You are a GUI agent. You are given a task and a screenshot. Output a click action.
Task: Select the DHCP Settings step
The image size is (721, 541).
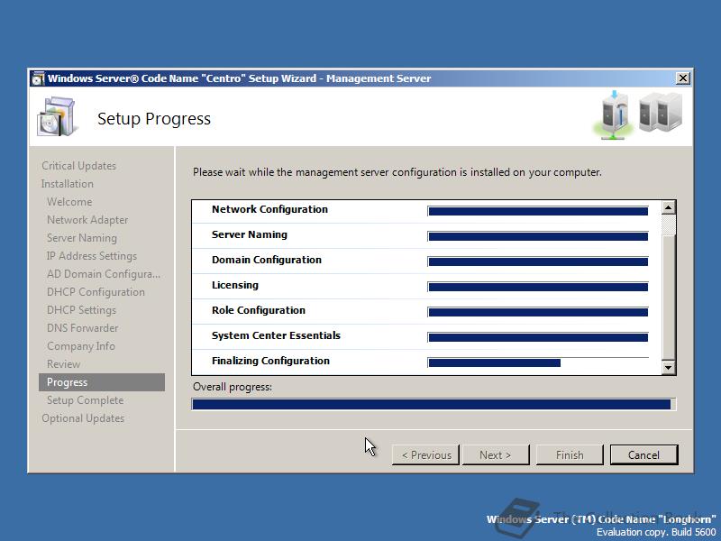point(81,310)
